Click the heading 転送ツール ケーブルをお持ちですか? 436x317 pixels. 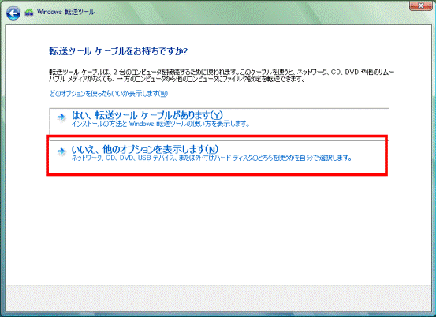(118, 51)
